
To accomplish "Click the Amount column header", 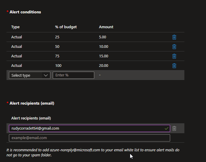I will coord(106,27).
